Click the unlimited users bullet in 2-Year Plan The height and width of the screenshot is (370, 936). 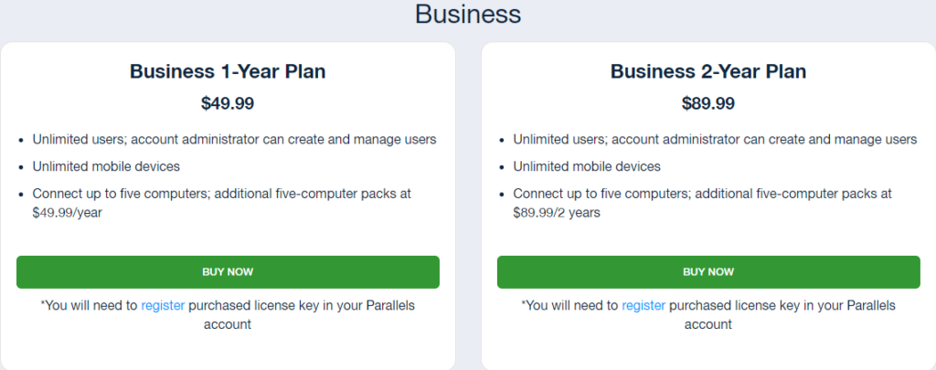point(715,140)
